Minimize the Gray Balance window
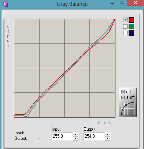This screenshot has height=149, width=144. coord(112,3)
